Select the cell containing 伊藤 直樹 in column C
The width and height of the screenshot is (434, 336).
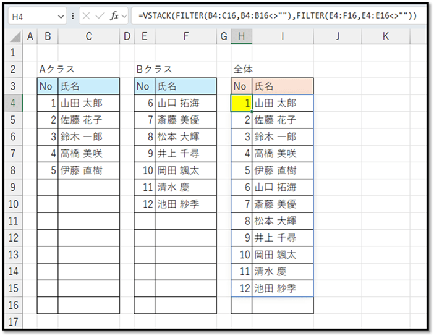[88, 170]
